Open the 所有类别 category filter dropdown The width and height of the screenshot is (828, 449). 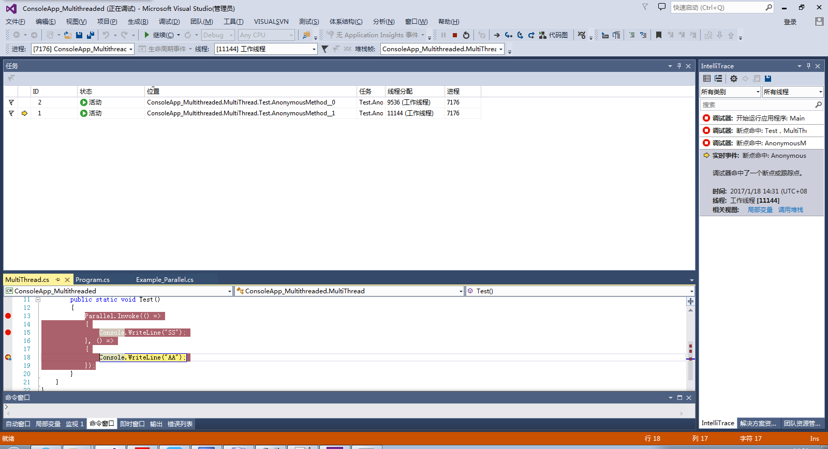click(730, 92)
